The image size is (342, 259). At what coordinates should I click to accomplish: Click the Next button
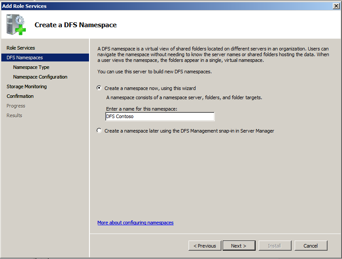[x=239, y=246]
